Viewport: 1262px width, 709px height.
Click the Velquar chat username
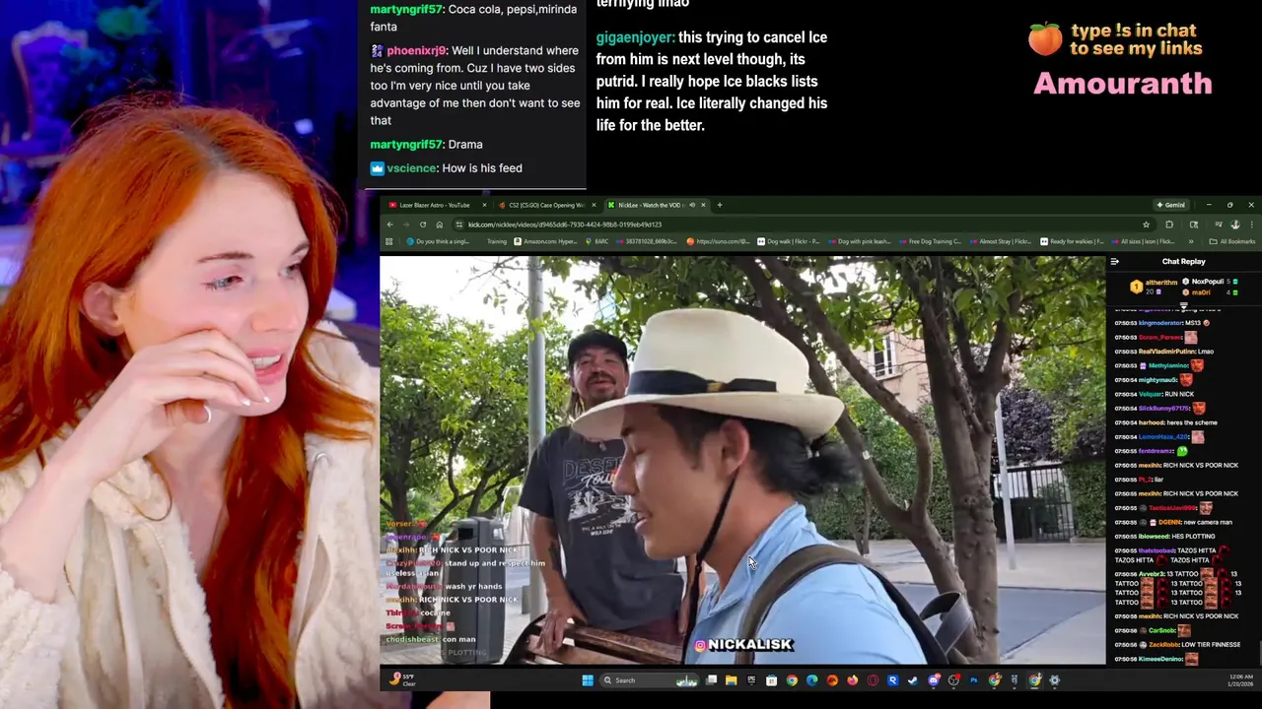tap(1149, 394)
